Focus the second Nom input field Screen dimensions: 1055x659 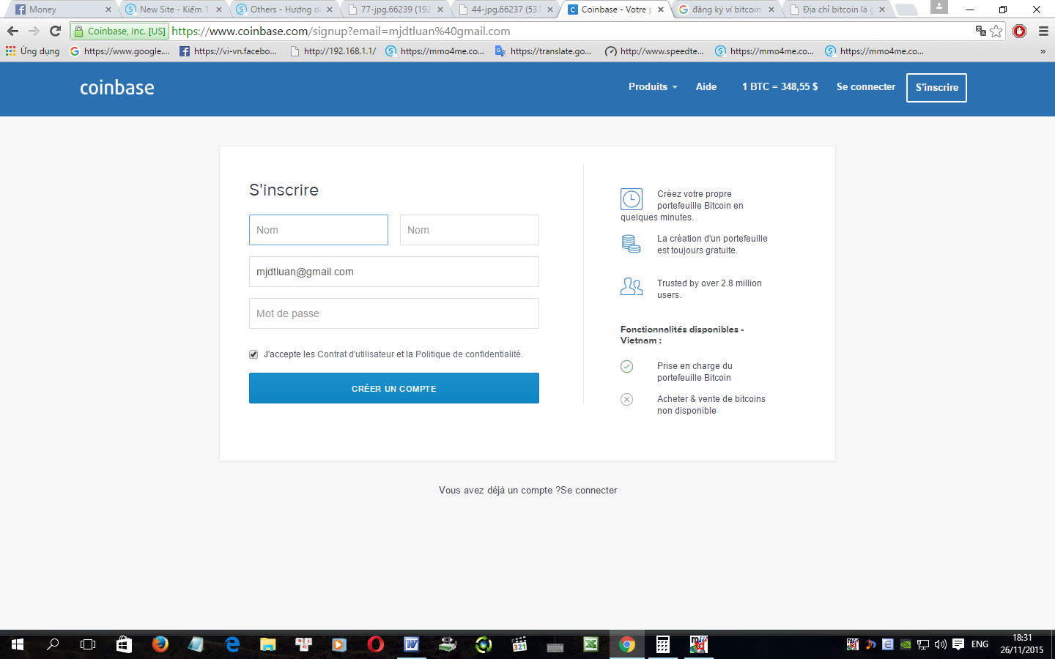(470, 230)
